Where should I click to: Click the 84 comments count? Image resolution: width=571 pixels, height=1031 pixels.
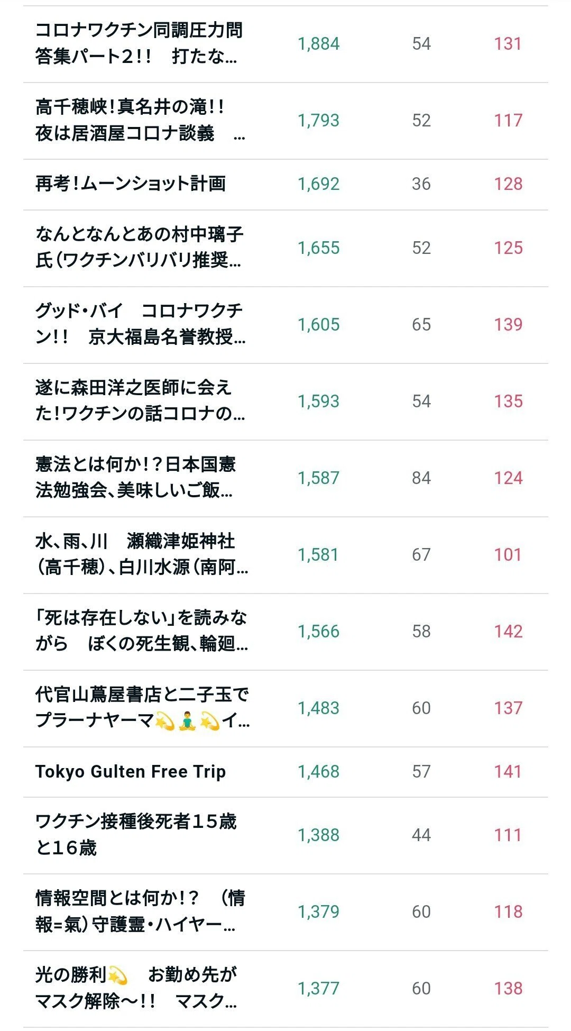coord(421,478)
